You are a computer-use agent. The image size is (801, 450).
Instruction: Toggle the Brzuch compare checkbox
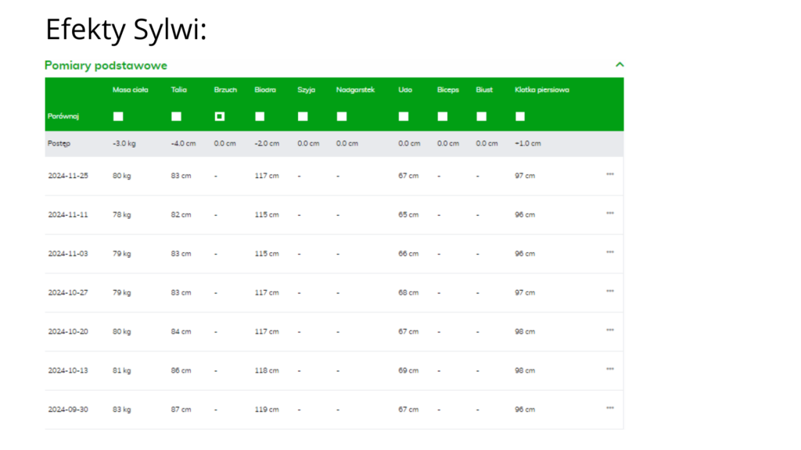coord(220,116)
